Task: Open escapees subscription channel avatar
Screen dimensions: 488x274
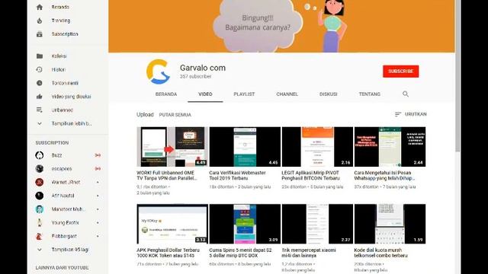Action: click(x=40, y=169)
